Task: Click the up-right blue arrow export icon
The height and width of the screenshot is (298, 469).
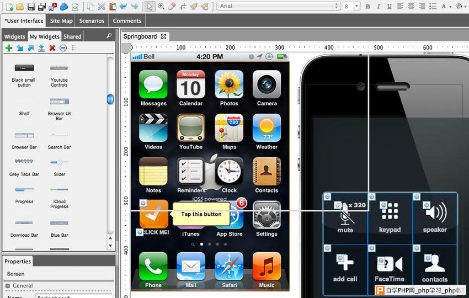Action: (x=30, y=48)
